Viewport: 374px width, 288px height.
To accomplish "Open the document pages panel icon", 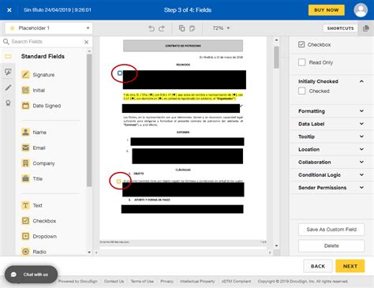I will tap(366, 28).
